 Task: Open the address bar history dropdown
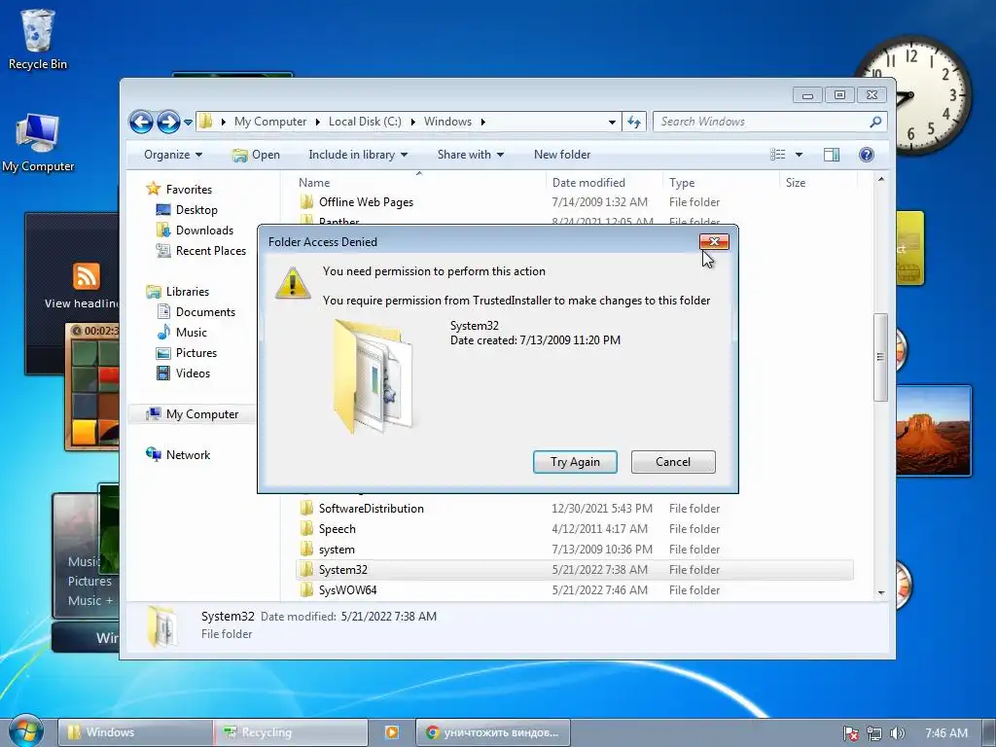612,122
